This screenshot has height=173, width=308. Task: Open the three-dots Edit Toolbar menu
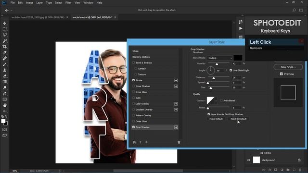[4, 111]
